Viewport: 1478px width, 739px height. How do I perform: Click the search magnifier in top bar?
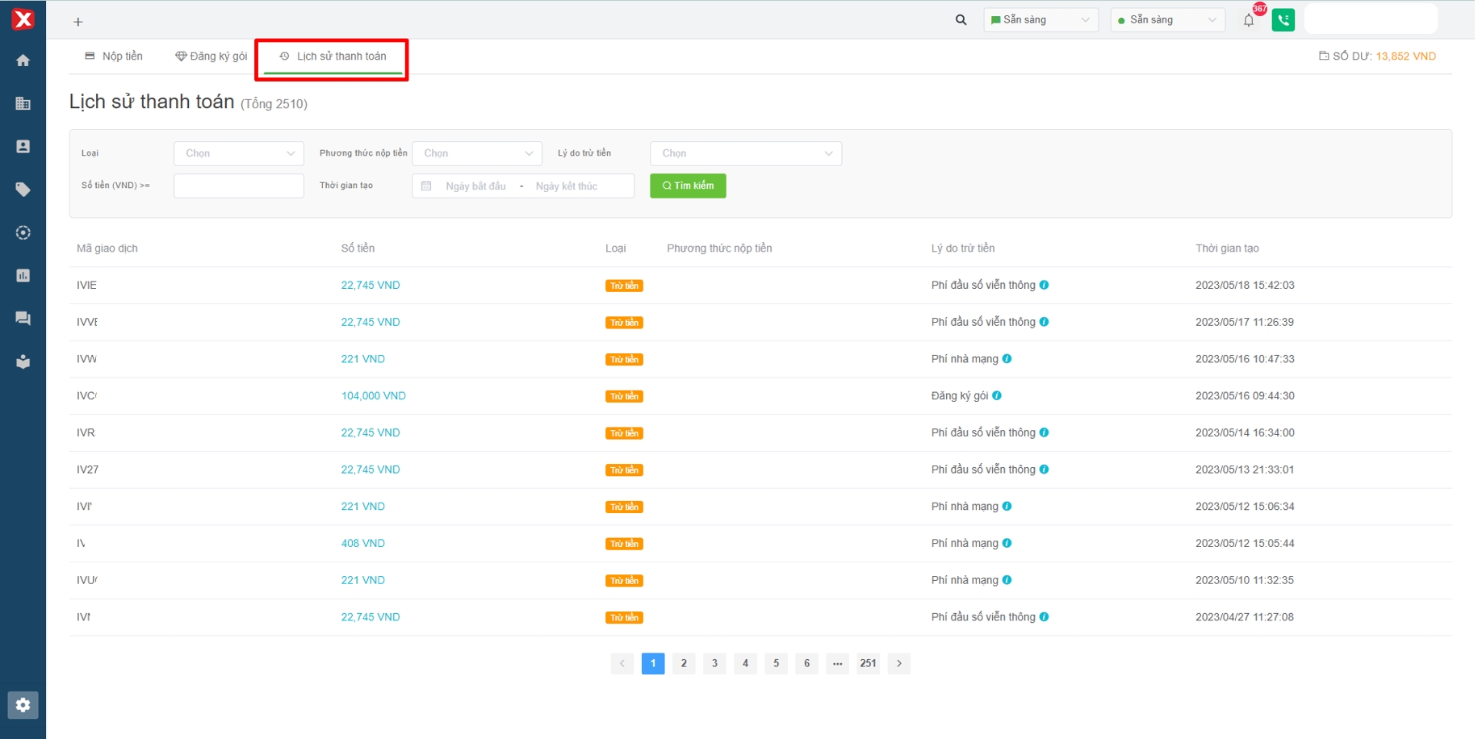(961, 20)
